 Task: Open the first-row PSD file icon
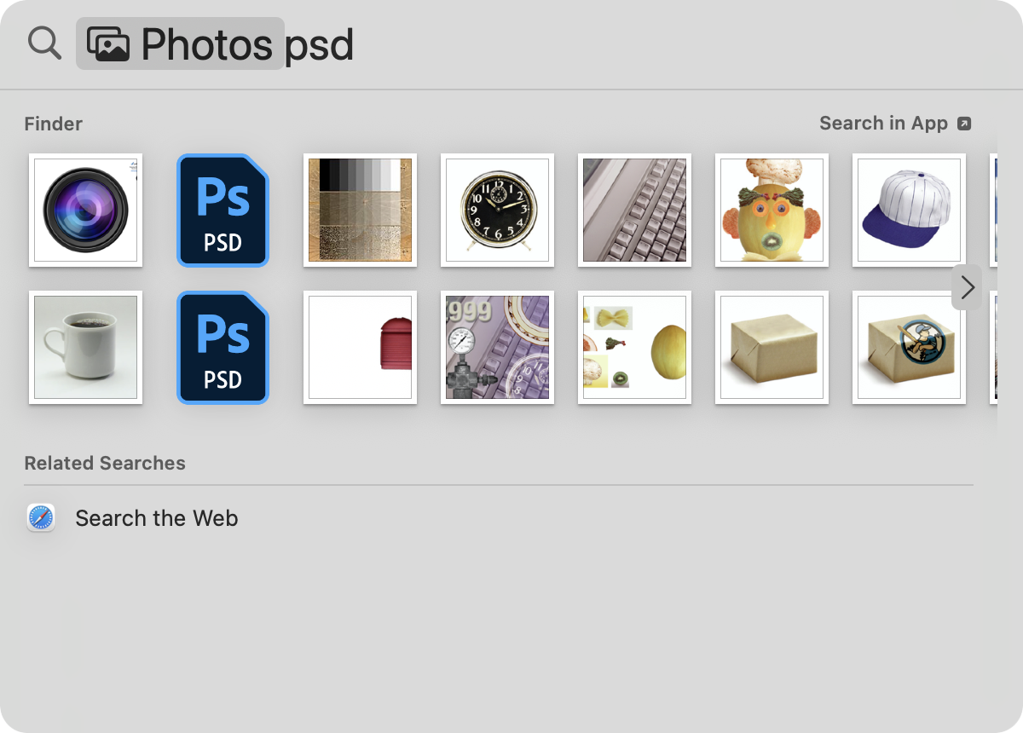click(x=223, y=211)
